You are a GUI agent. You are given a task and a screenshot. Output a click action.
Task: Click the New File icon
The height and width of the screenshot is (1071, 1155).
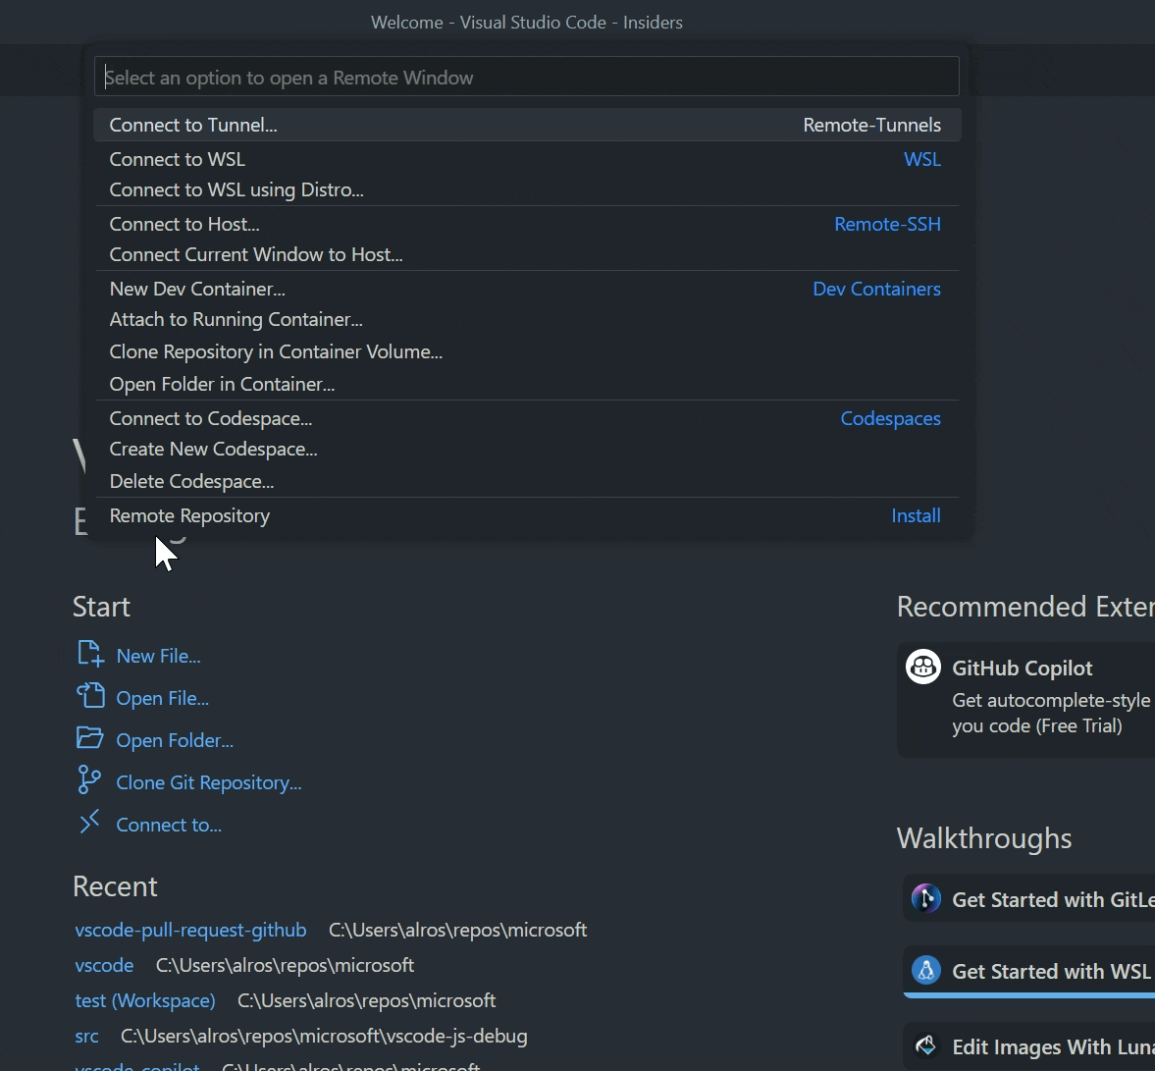coord(89,654)
